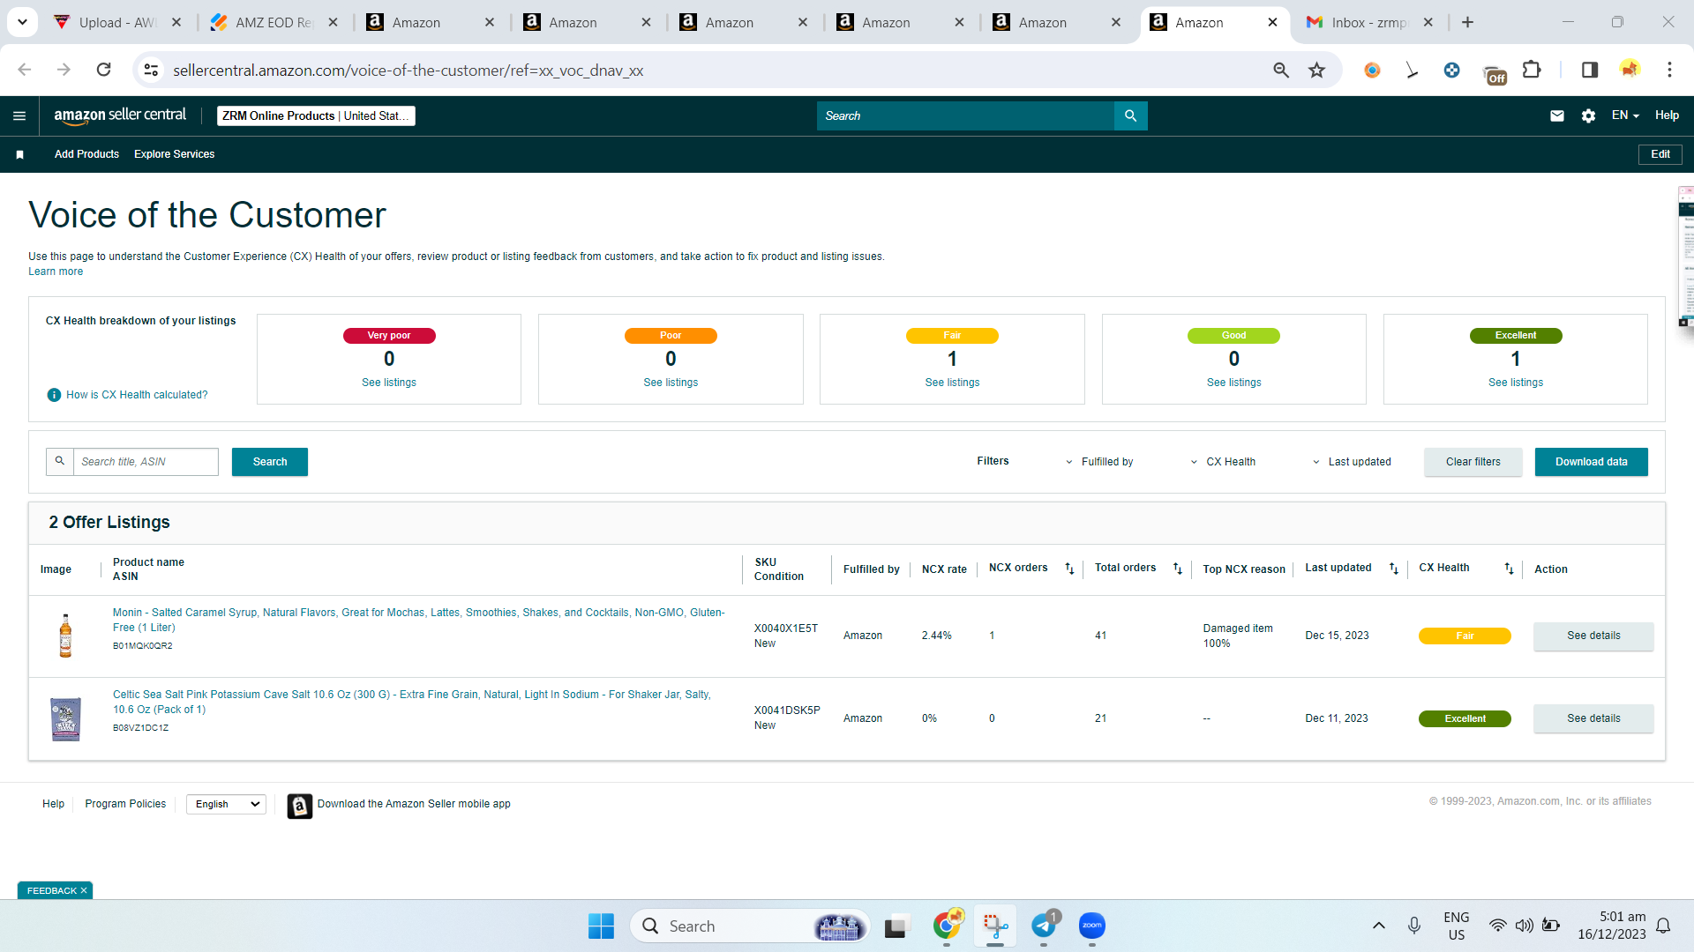Click the Celtic Sea Salt product thumbnail
Screen dimensions: 1694x952
click(x=65, y=718)
